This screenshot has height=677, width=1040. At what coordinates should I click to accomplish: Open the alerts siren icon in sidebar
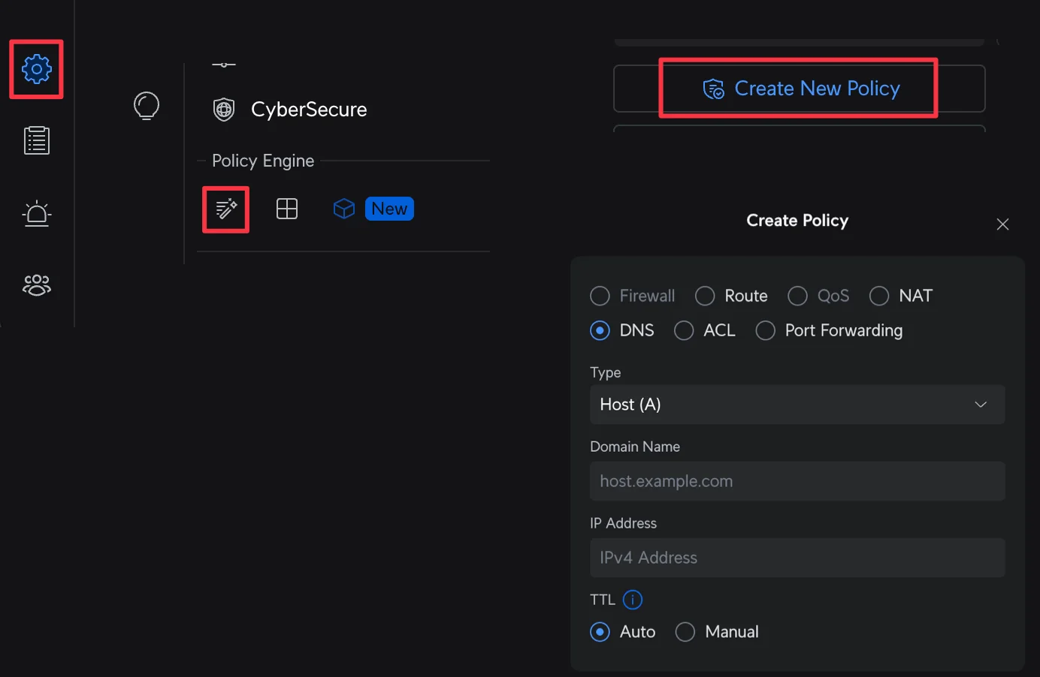(x=36, y=214)
